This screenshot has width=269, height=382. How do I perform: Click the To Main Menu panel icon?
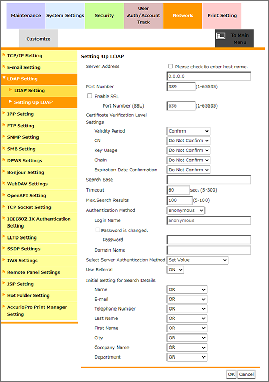[221, 36]
